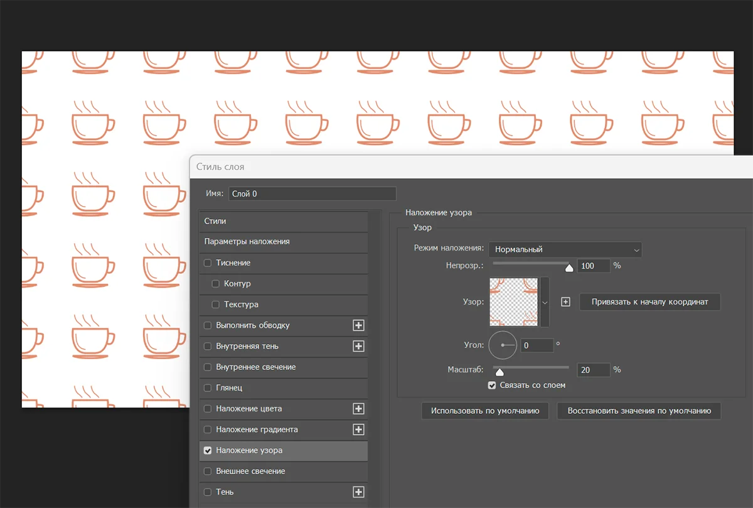Enable the Тиснение checkbox

(x=208, y=263)
